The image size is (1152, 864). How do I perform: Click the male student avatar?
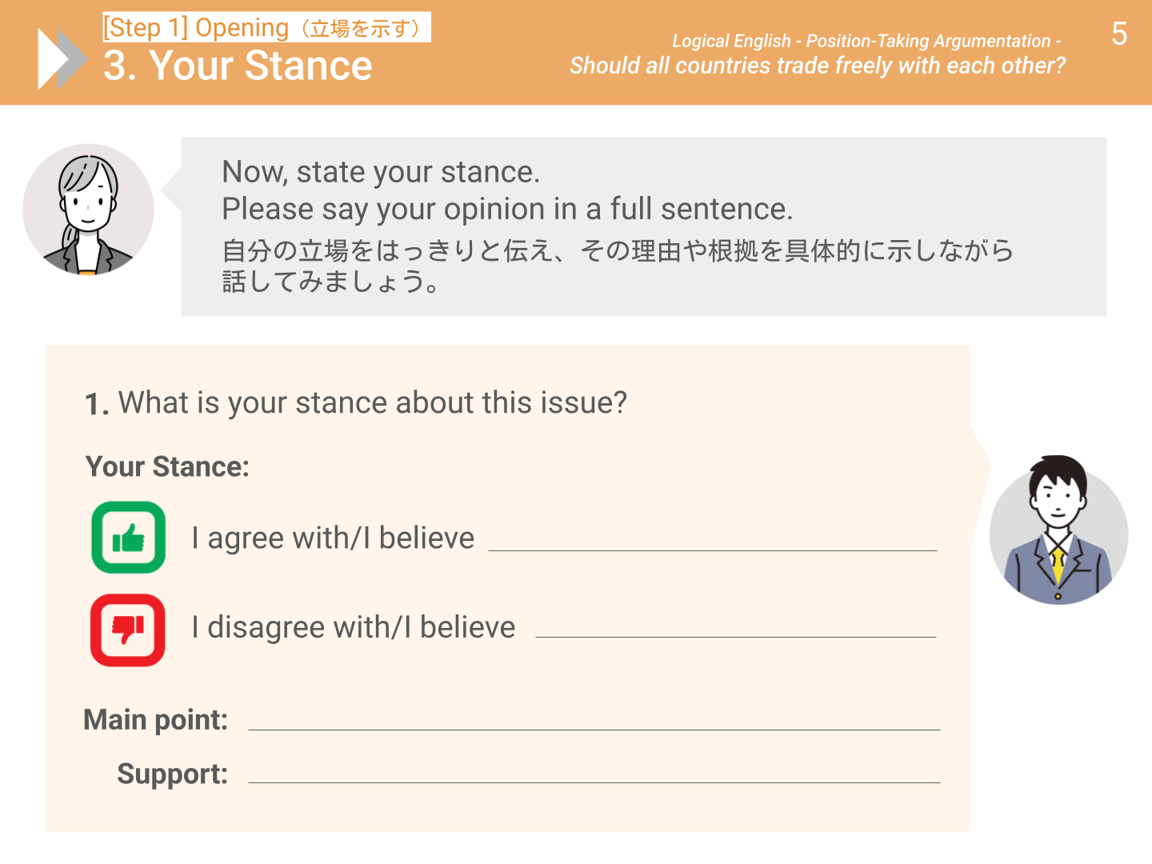click(1058, 530)
